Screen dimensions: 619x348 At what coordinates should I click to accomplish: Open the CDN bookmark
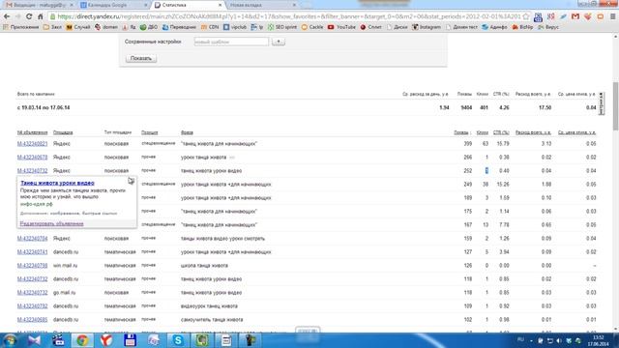click(x=210, y=27)
